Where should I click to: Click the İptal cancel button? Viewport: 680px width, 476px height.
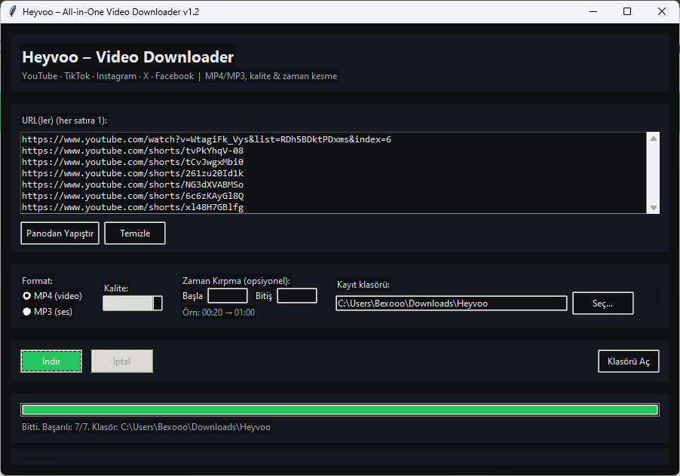[x=122, y=362]
